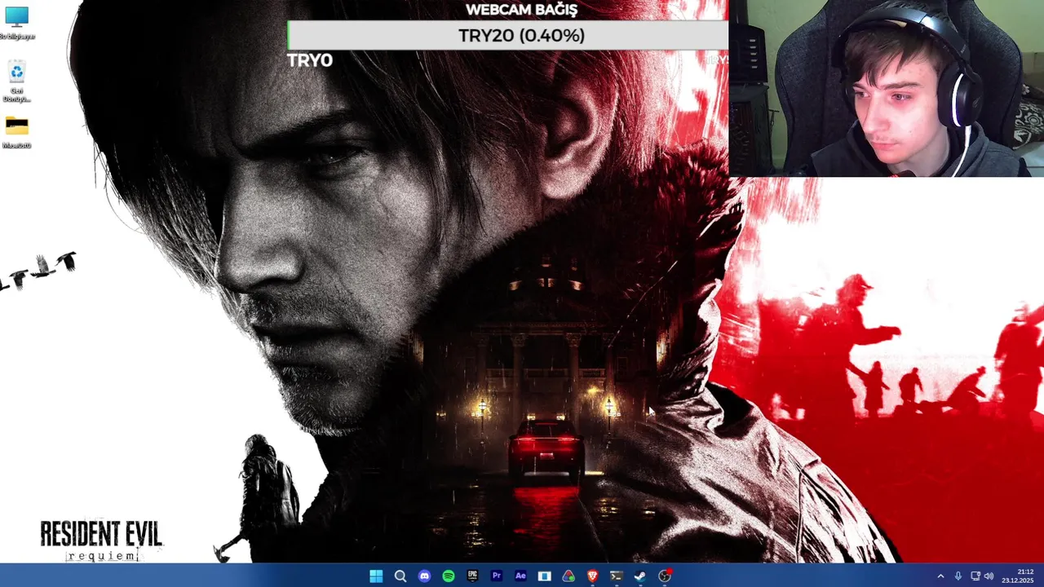The height and width of the screenshot is (587, 1044).
Task: Open the white window app icon on taskbar
Action: 545,576
